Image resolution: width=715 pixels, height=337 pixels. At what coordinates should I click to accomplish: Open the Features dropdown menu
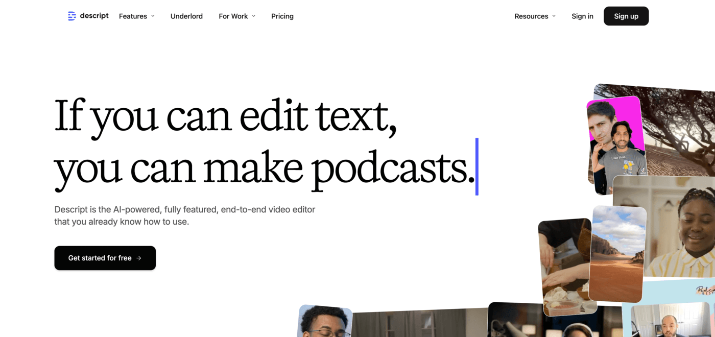pos(137,16)
